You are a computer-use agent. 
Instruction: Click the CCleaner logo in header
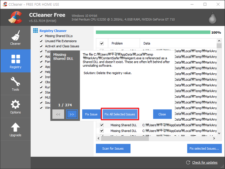point(15,17)
